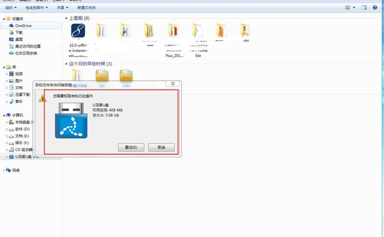The image size is (384, 237).
Task: Open the 音乐 music library
Action: pos(19,101)
